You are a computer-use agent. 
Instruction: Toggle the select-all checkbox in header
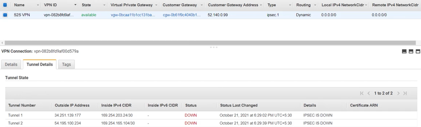pyautogui.click(x=5, y=5)
